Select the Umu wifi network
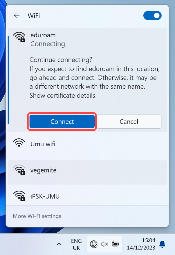The height and width of the screenshot is (255, 175). click(87, 144)
